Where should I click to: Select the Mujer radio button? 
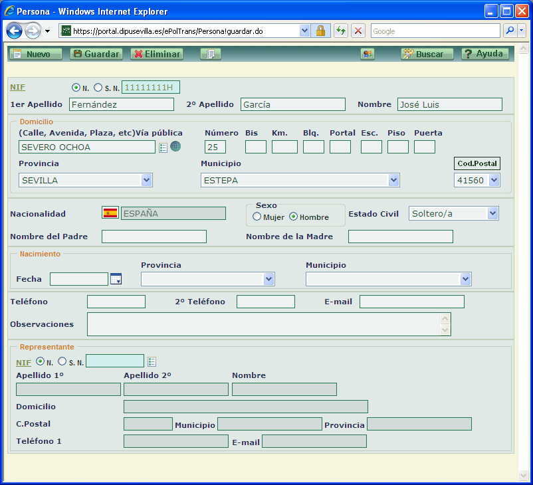[257, 217]
